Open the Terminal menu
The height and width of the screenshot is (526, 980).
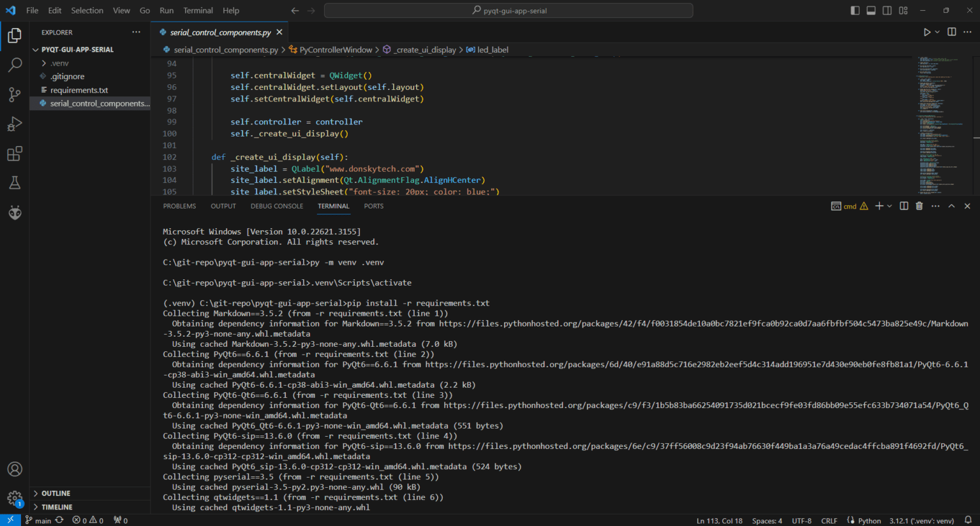click(198, 11)
